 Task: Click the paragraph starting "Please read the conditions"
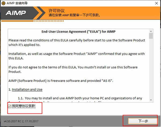pos(77,43)
